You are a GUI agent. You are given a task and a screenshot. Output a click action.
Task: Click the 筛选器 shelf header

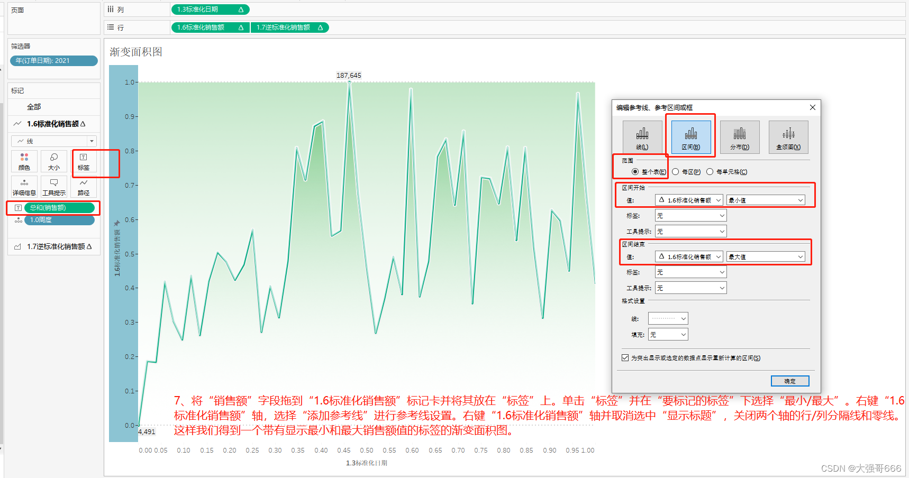pyautogui.click(x=21, y=47)
